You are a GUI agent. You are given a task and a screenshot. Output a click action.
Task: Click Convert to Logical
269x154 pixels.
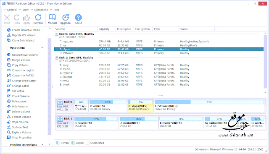click(21, 70)
